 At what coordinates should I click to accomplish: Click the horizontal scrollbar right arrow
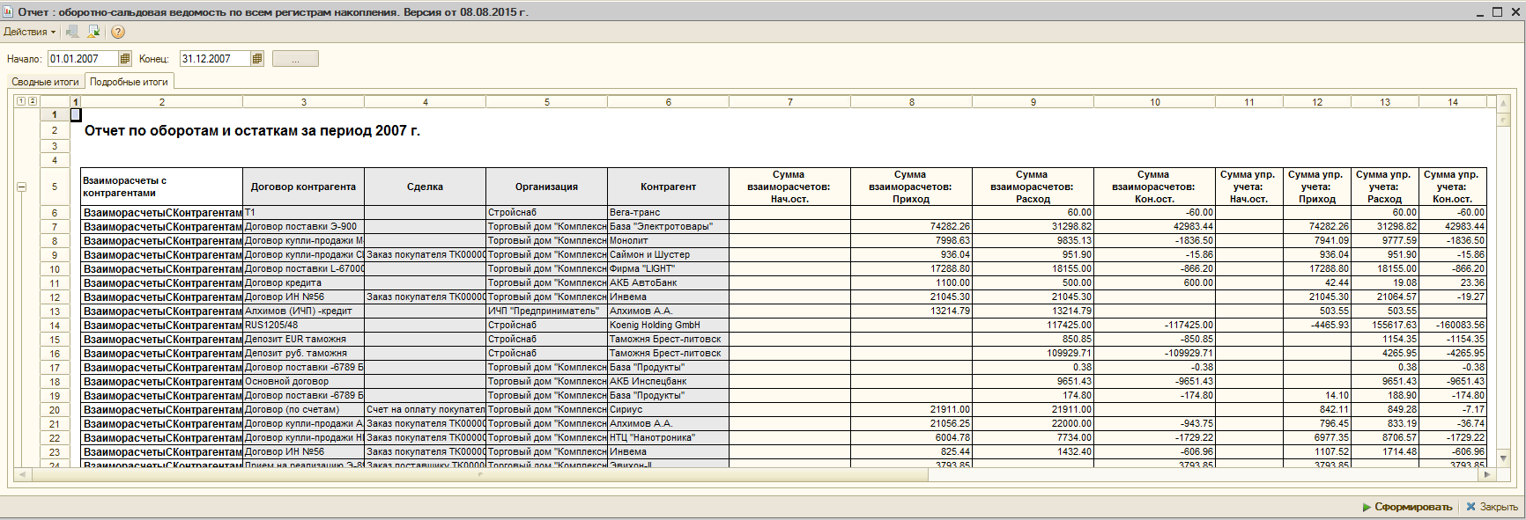point(1487,474)
